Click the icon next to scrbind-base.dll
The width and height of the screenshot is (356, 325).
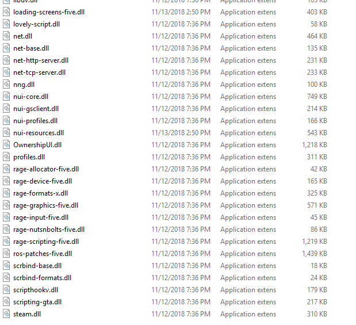6,266
